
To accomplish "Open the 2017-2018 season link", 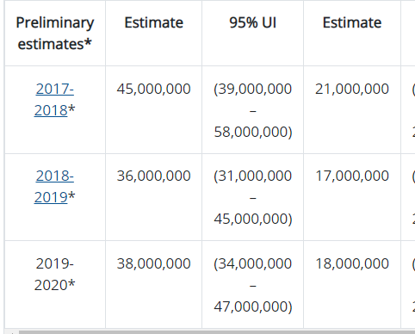I will tap(54, 99).
